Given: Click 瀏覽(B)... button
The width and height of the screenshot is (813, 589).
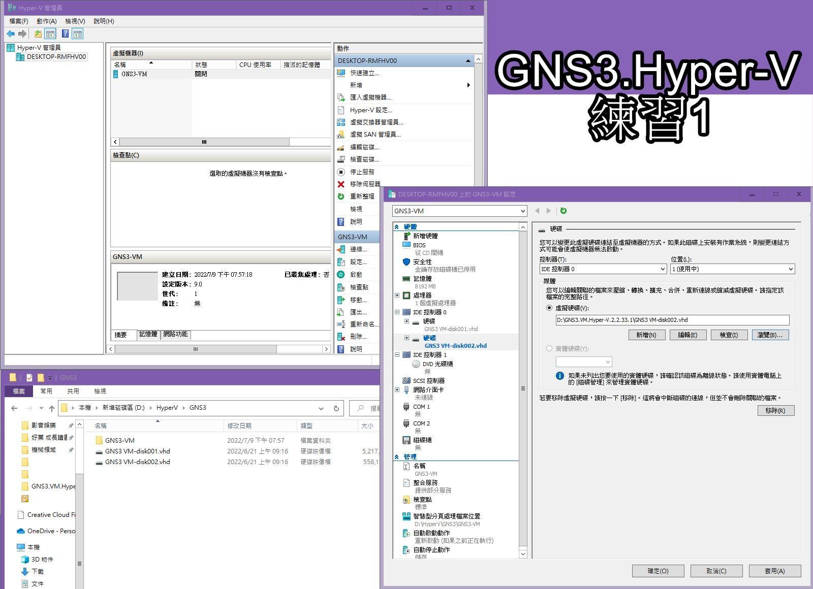Looking at the screenshot, I should 770,335.
